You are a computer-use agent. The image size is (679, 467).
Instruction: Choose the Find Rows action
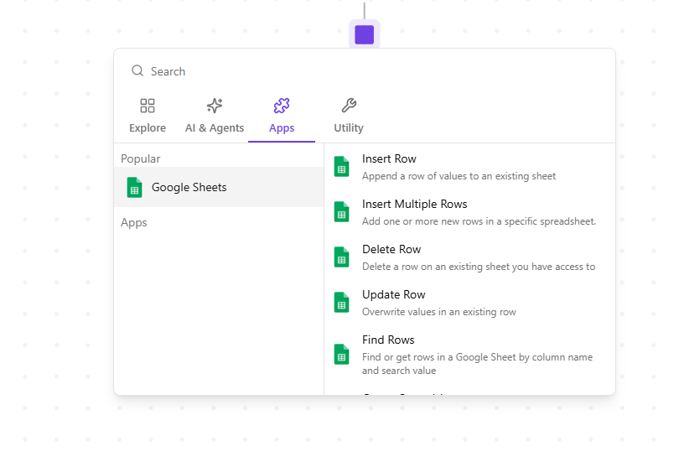[388, 340]
